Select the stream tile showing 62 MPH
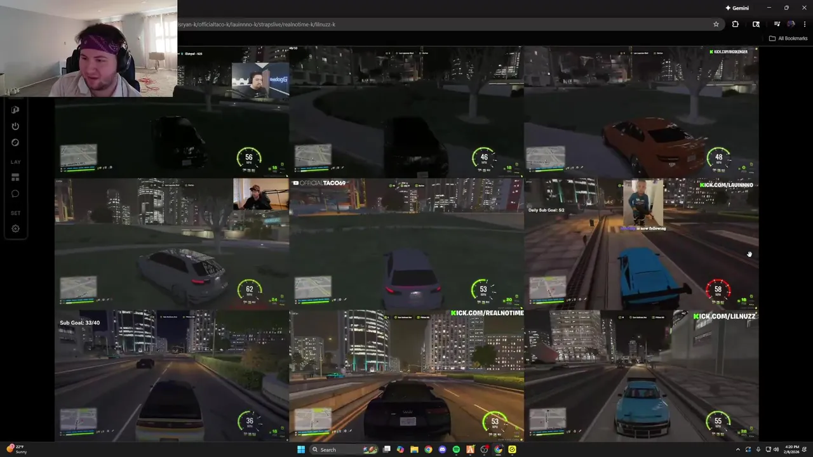 tap(171, 244)
